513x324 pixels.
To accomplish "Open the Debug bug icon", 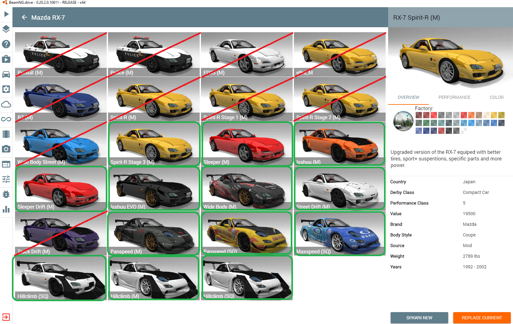I will (6, 194).
